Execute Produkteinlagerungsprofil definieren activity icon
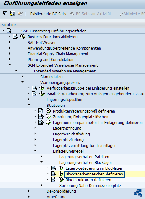 click(48, 111)
